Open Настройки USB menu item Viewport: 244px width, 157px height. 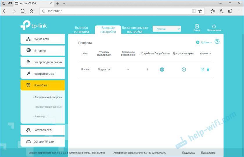click(x=43, y=74)
